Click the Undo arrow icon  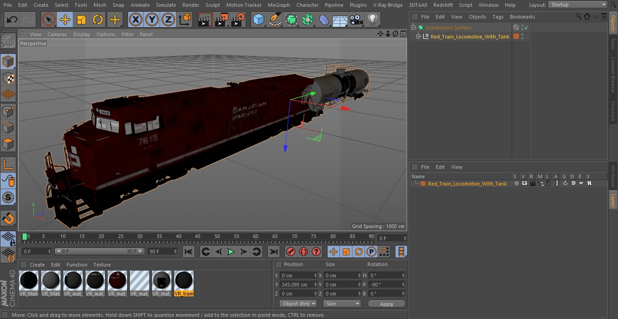12,19
